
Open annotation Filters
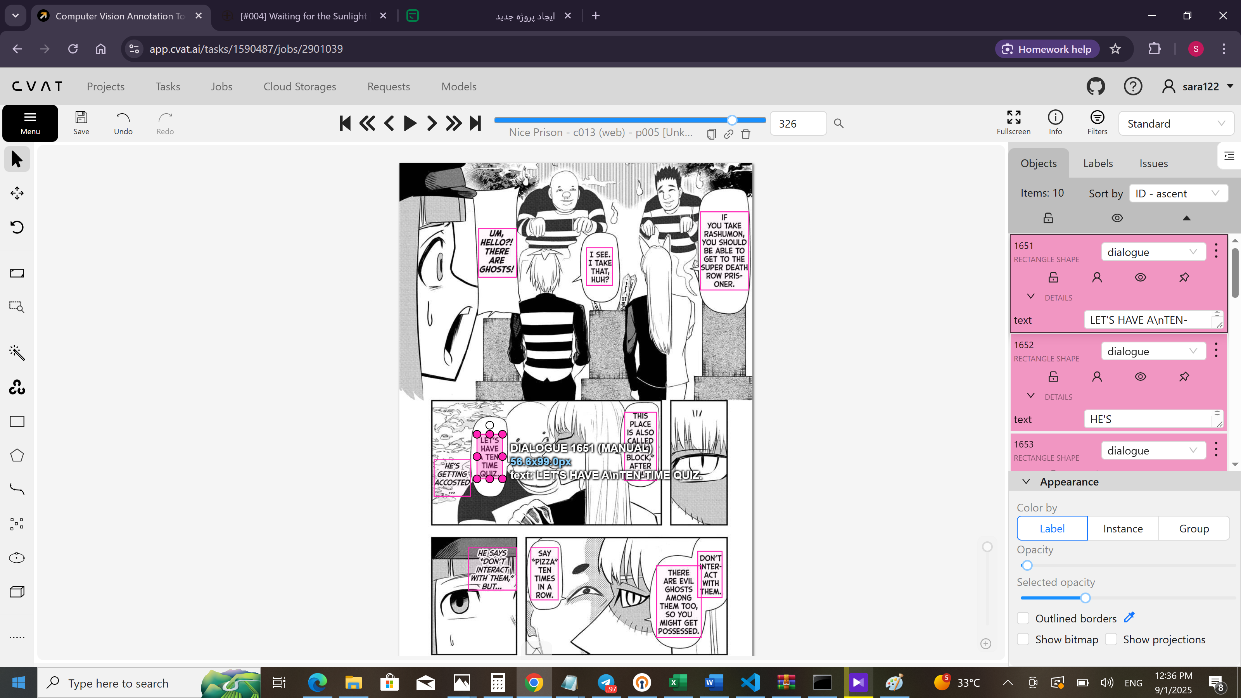click(x=1097, y=123)
